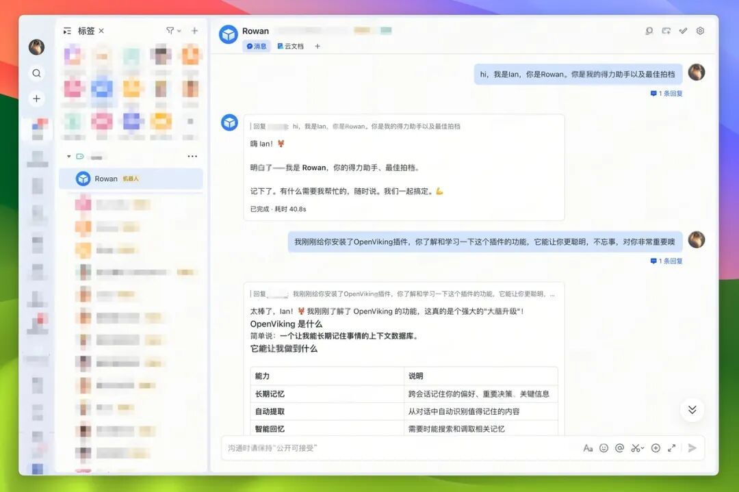The width and height of the screenshot is (739, 492).
Task: Open the scissors screenshot dropdown
Action: pyautogui.click(x=638, y=448)
